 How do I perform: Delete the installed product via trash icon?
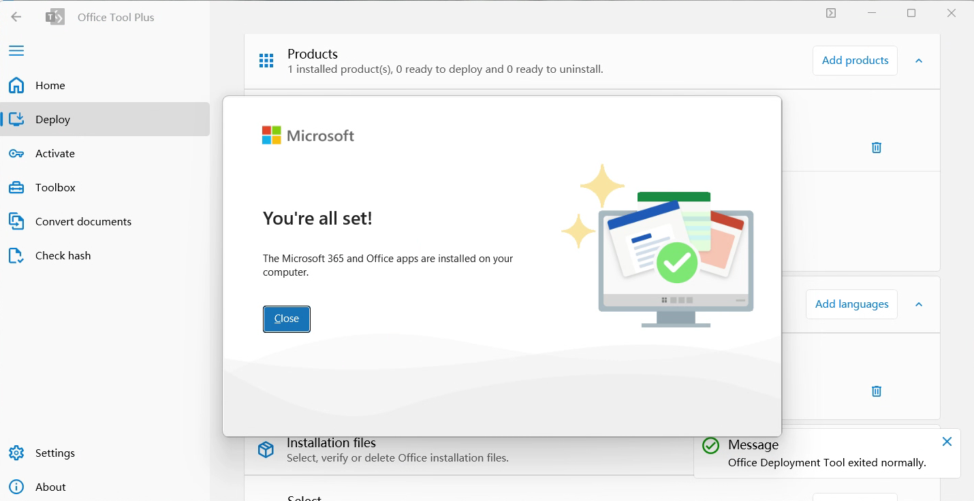[x=877, y=148]
